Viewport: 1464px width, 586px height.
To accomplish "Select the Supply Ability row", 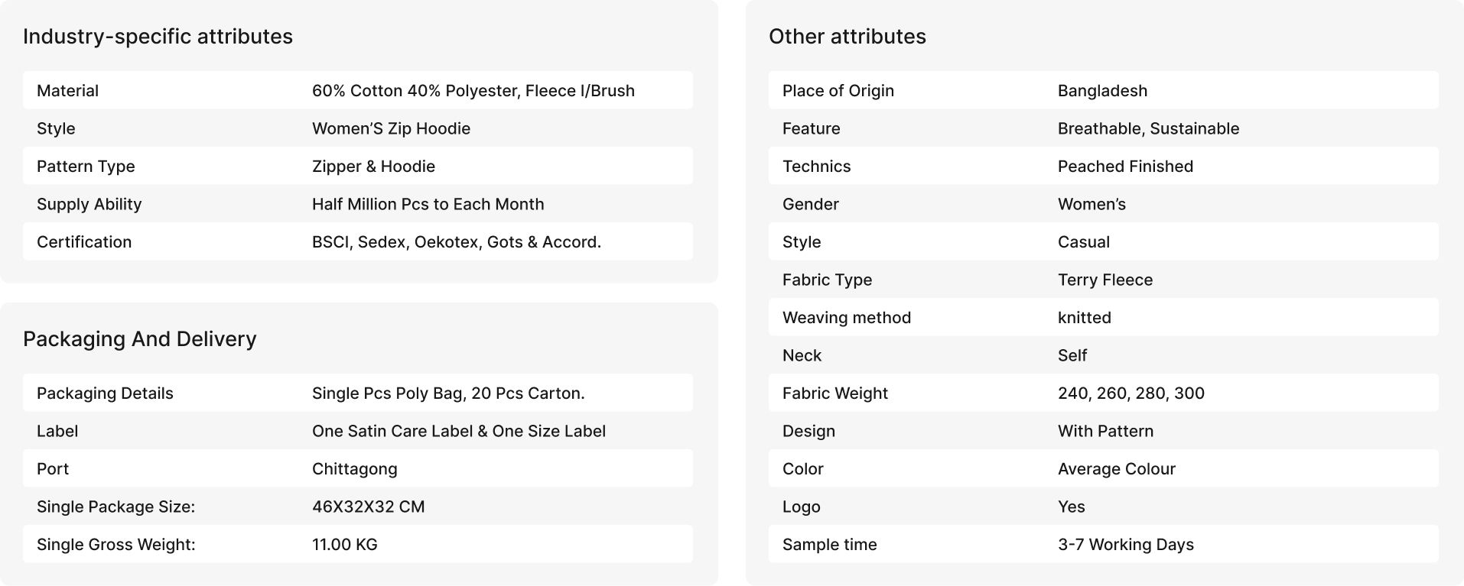I will click(x=358, y=204).
